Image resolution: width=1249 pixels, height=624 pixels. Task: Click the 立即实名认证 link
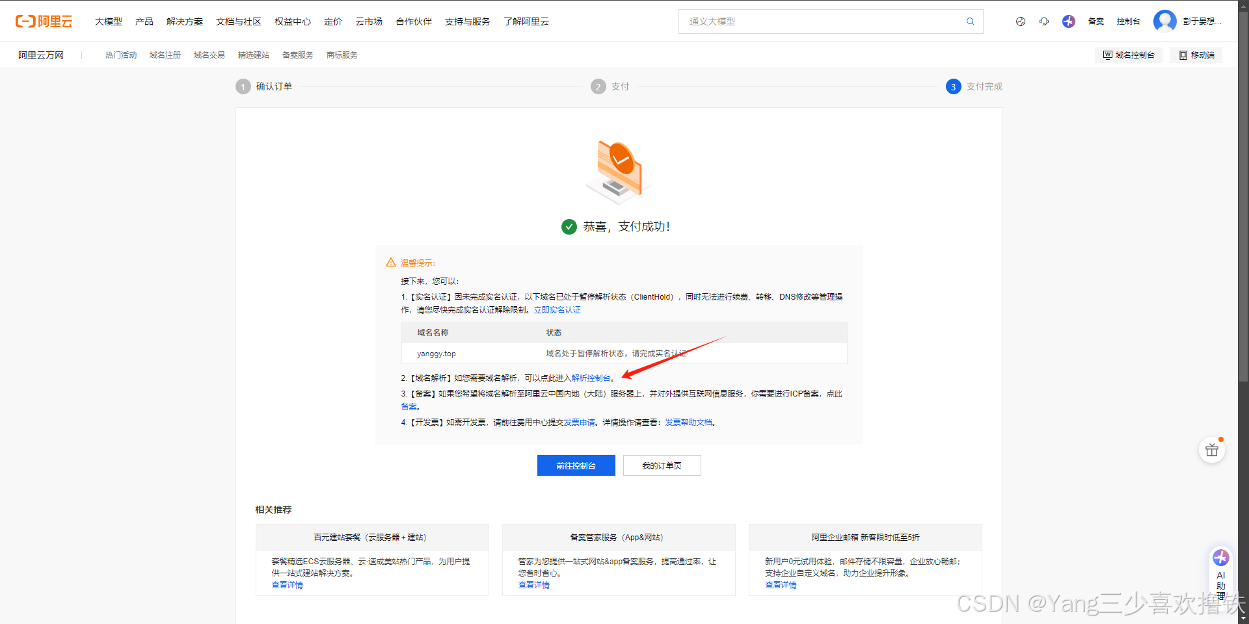[557, 310]
